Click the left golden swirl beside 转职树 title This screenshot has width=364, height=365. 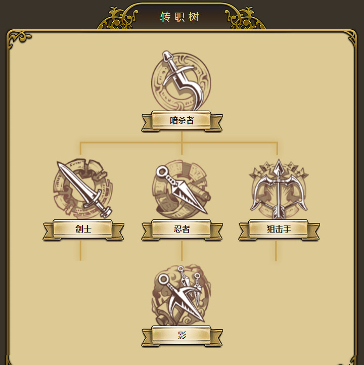tap(118, 18)
